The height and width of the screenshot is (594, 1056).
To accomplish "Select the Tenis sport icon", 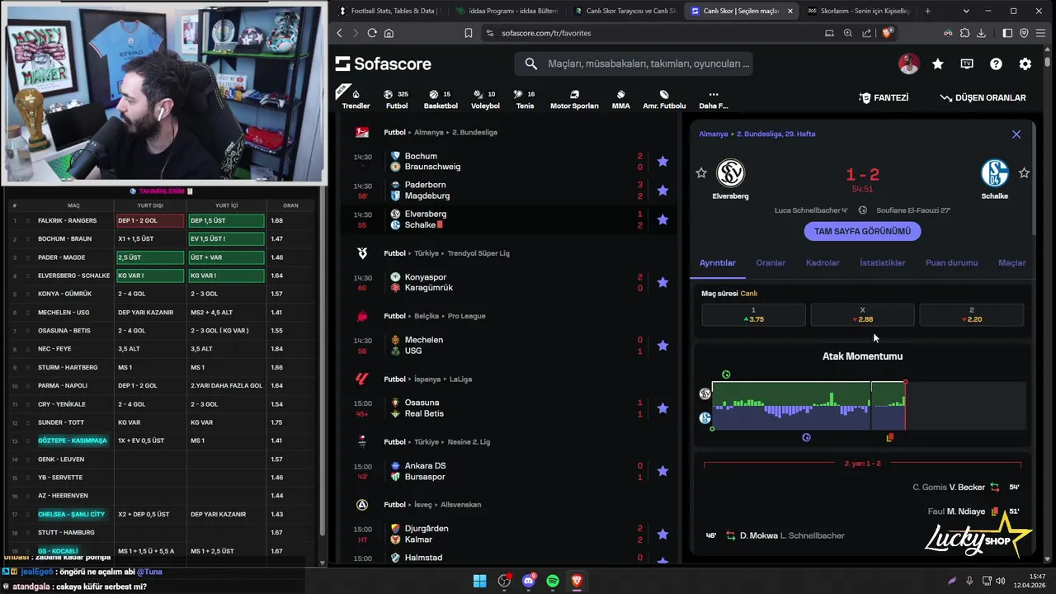I will click(525, 99).
